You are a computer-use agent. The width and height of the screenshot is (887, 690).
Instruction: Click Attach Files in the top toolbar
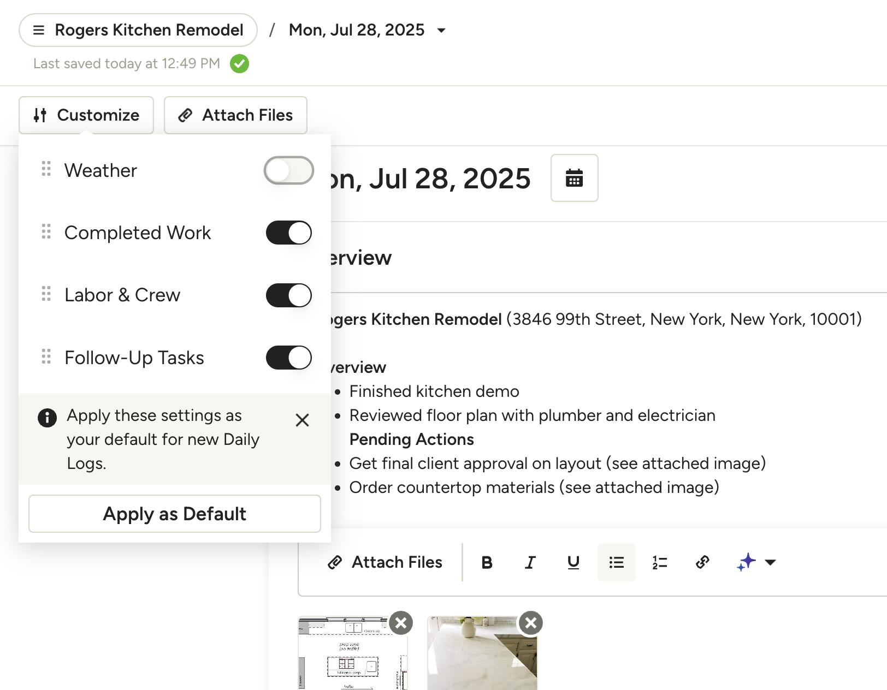tap(235, 115)
